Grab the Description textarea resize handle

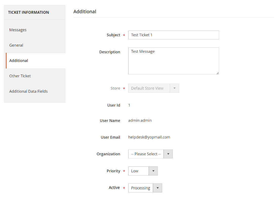click(218, 73)
